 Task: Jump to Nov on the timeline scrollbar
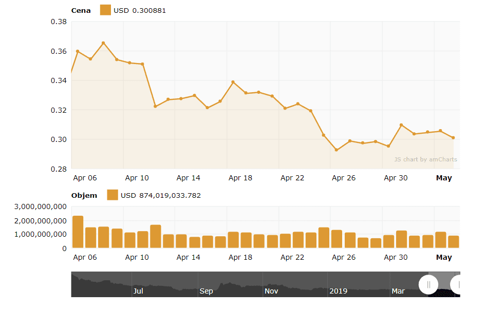[x=271, y=291]
